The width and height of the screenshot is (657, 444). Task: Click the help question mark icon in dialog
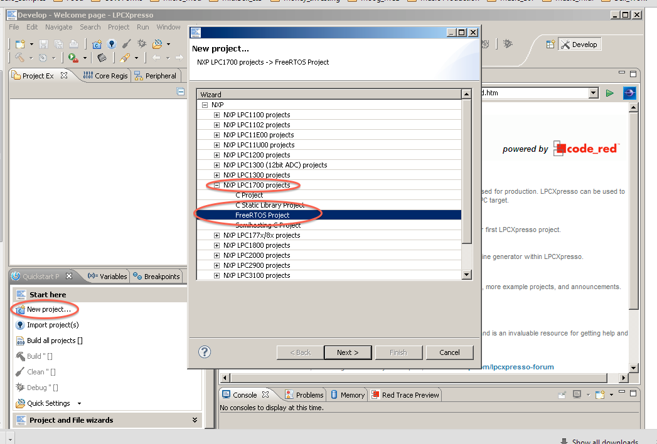(x=204, y=352)
